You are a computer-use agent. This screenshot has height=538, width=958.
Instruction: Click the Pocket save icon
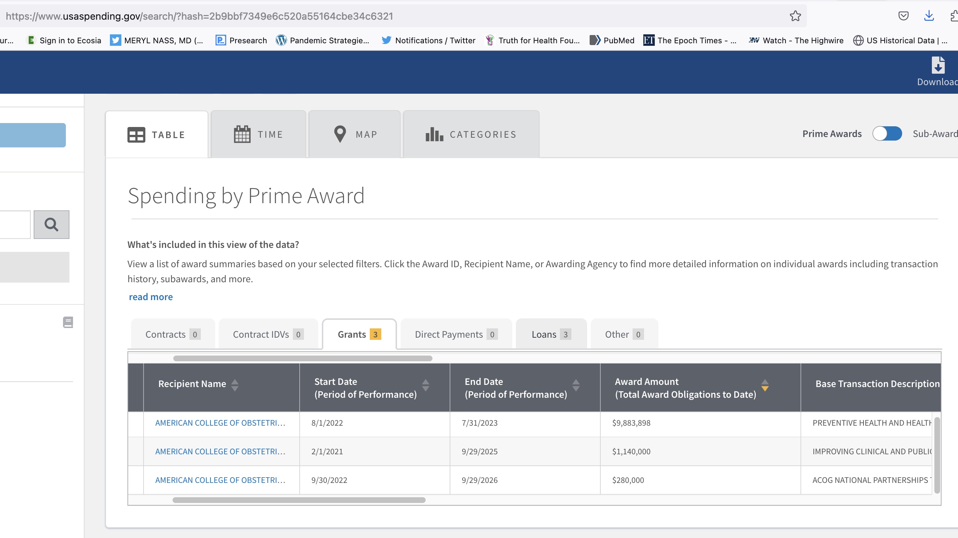(903, 16)
